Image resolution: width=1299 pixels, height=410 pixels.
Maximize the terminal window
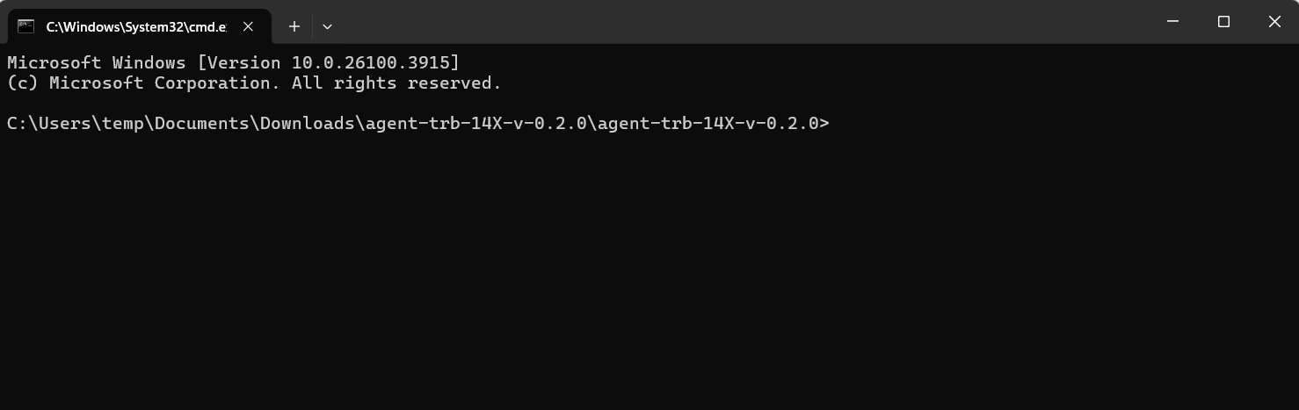pos(1223,22)
